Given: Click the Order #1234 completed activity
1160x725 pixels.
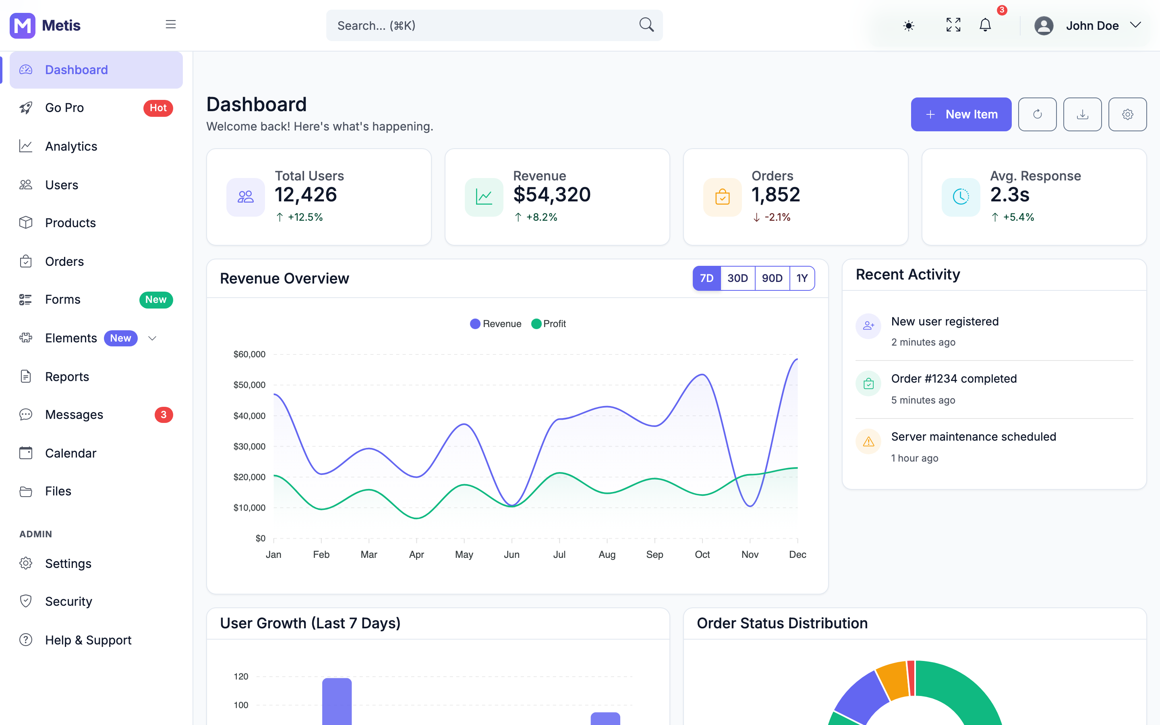Looking at the screenshot, I should click(x=994, y=389).
